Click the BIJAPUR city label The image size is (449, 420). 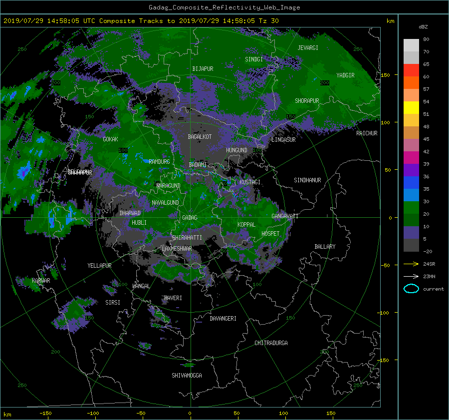[x=203, y=69]
